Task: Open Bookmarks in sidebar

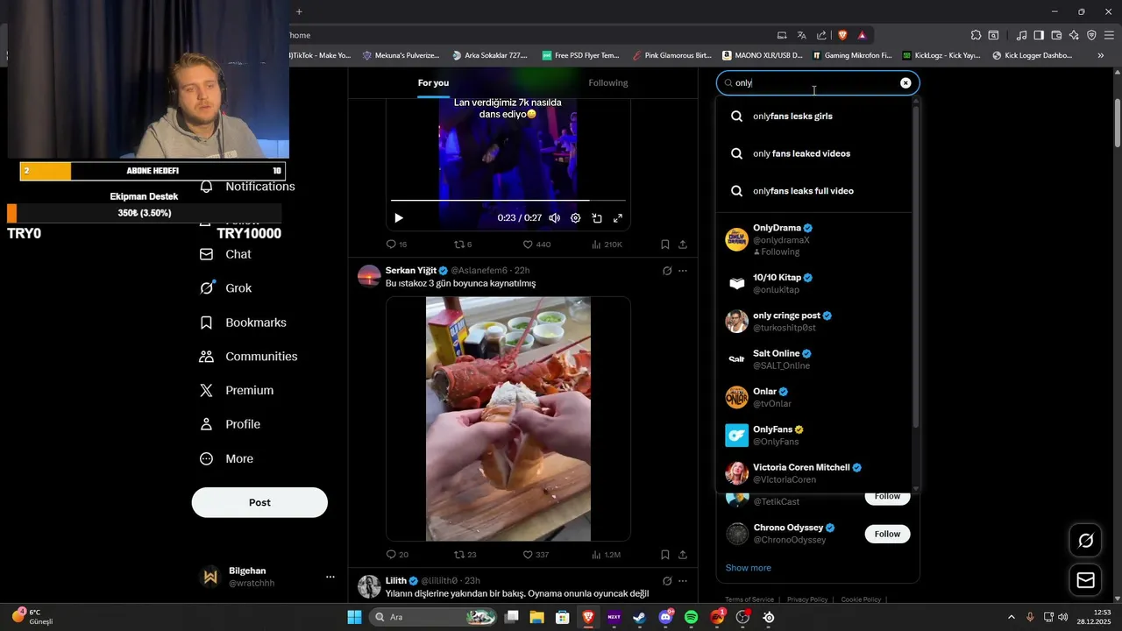Action: click(243, 323)
